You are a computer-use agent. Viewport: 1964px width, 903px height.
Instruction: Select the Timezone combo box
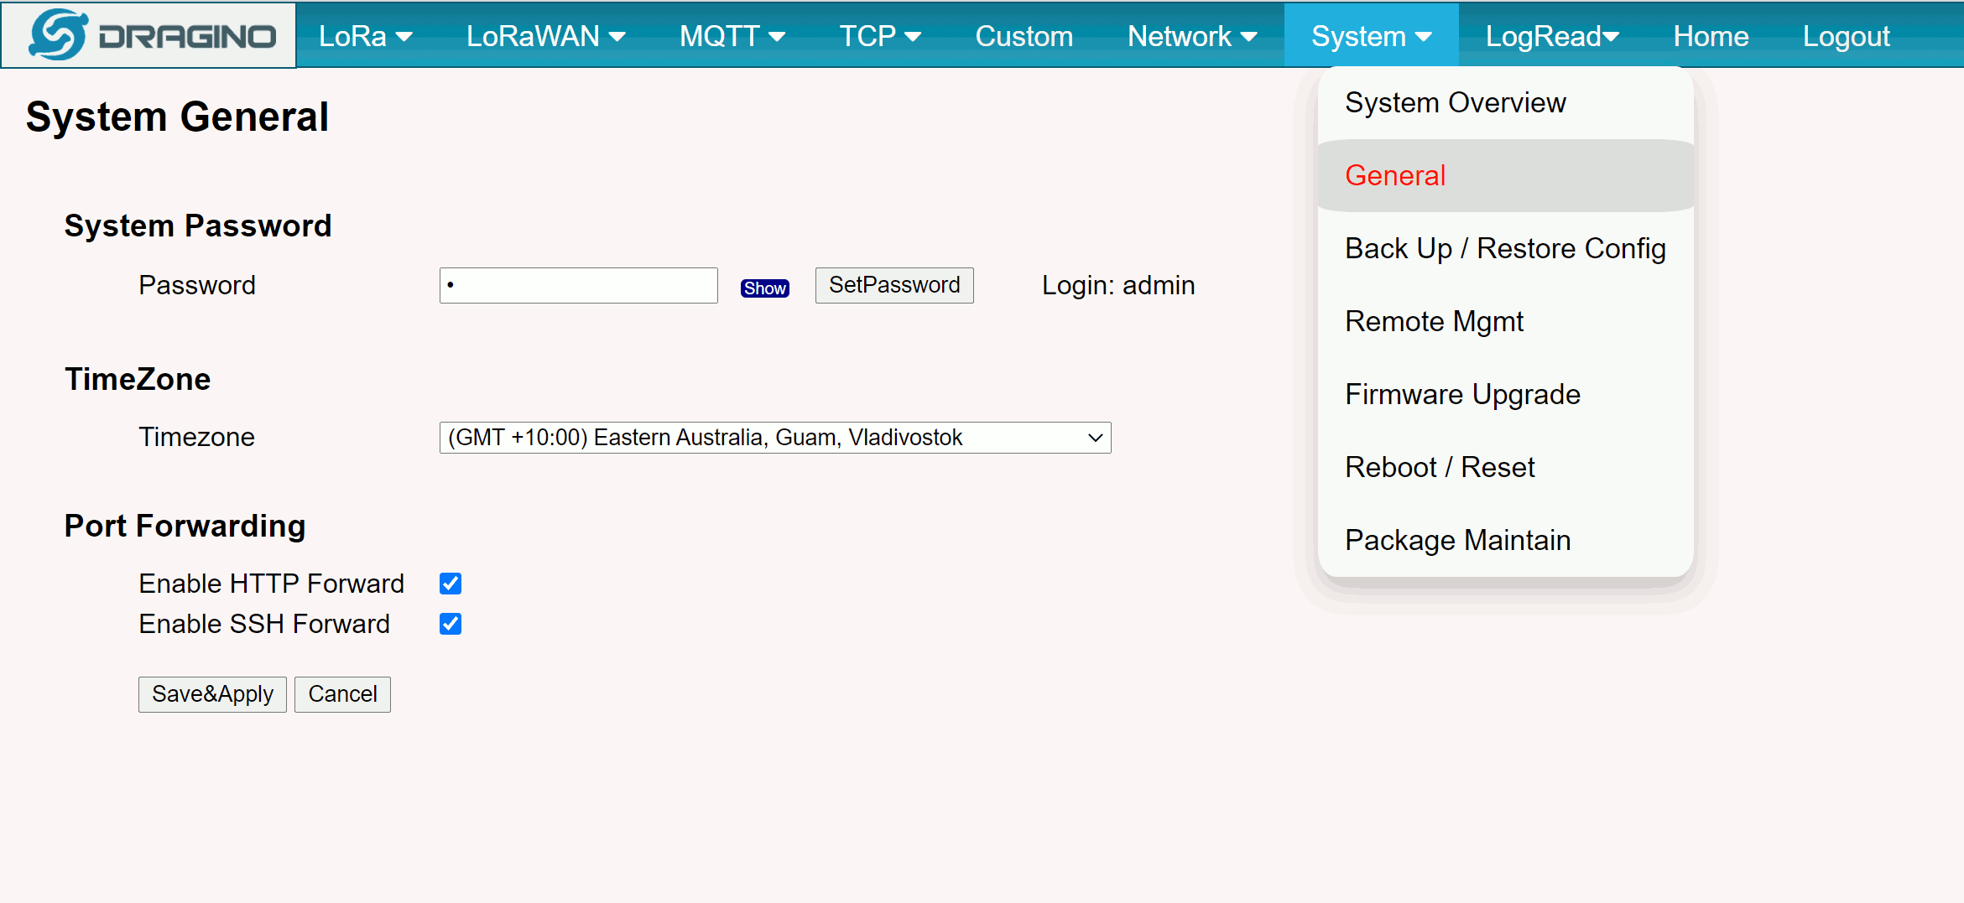(x=775, y=438)
